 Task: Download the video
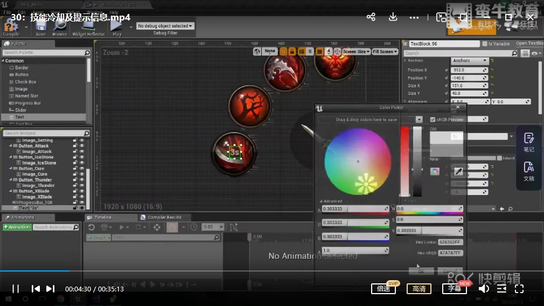[x=393, y=17]
